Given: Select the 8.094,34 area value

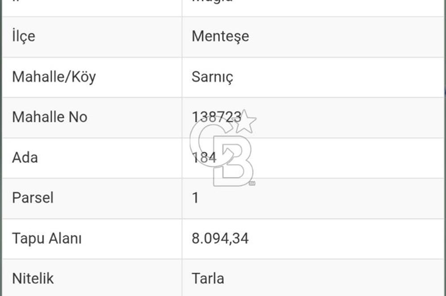Looking at the screenshot, I should (x=220, y=238).
